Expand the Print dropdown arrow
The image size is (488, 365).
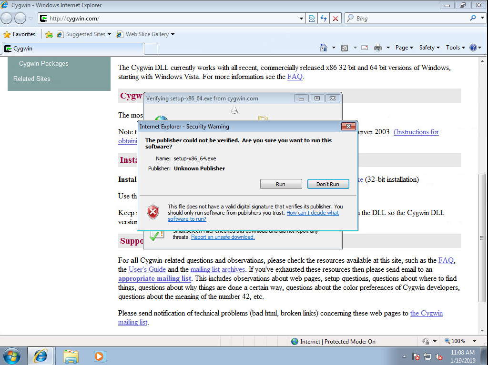[x=388, y=48]
